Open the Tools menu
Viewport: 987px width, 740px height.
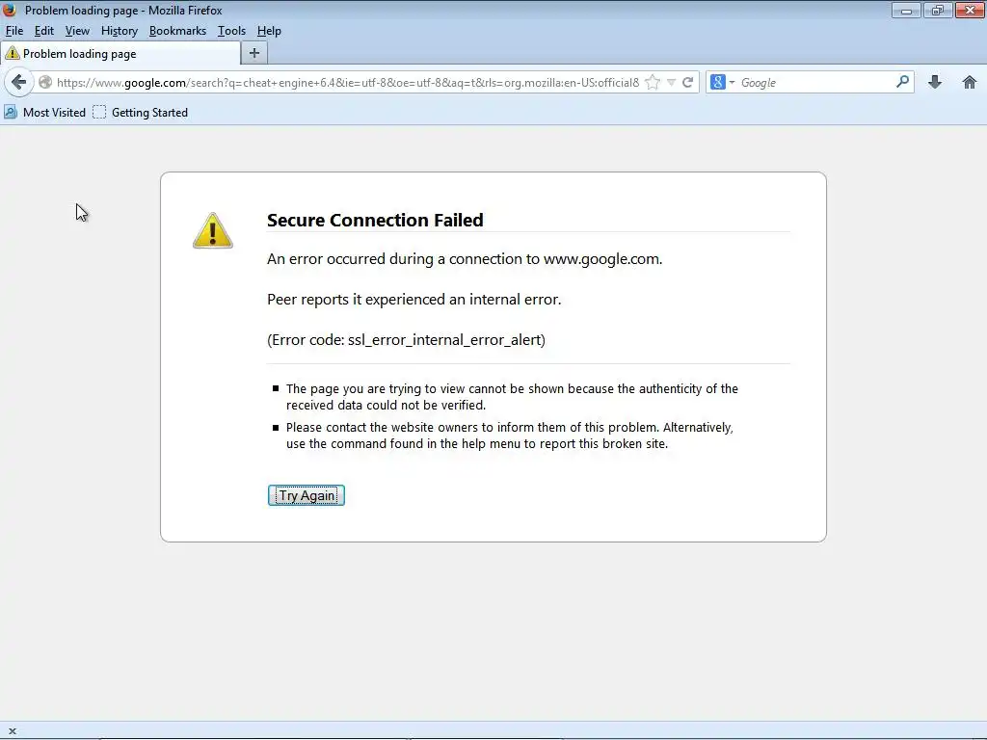click(231, 31)
